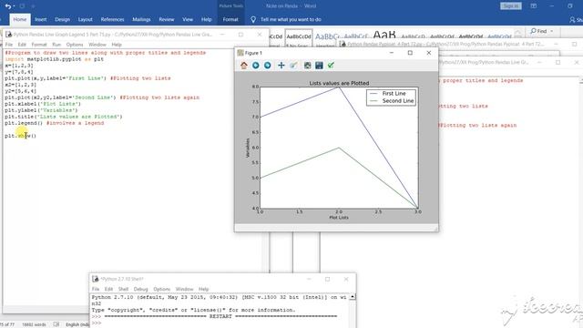The image size is (583, 328).
Task: Click the proofing icon in Word status bar
Action: [x=56, y=324]
